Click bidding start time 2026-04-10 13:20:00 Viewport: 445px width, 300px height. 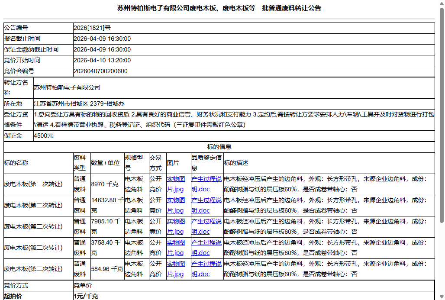click(x=102, y=60)
